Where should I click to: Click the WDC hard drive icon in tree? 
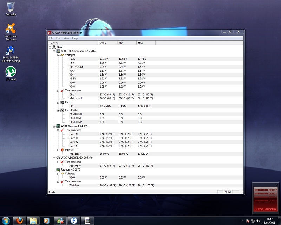(58, 157)
